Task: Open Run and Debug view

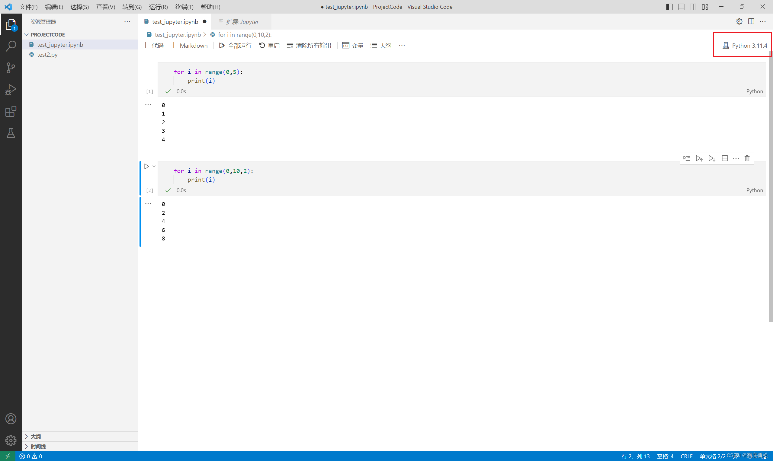Action: [x=11, y=90]
